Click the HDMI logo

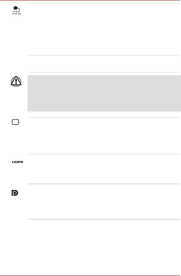[x=17, y=162]
